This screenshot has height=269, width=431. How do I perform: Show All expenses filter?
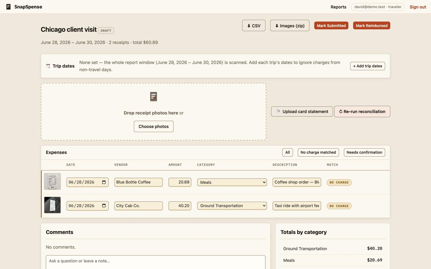coord(288,152)
